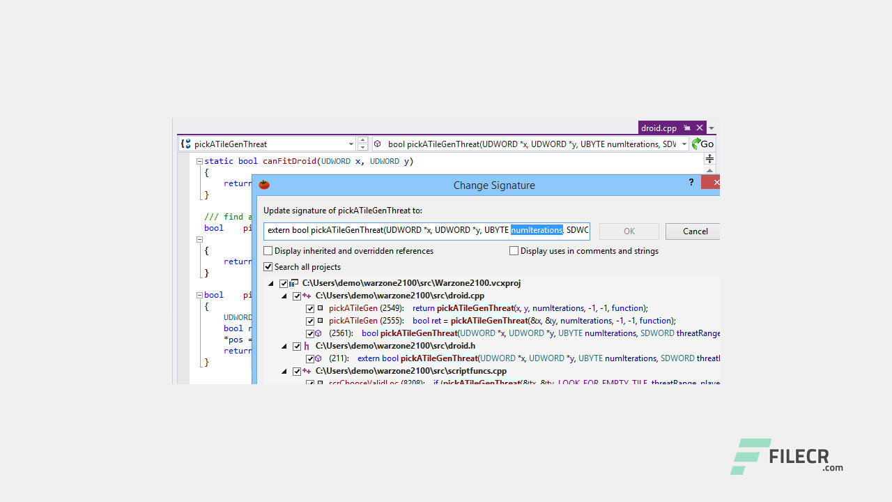Click the project icon beside Warzone2100.vcxproj
This screenshot has height=502, width=892.
pyautogui.click(x=294, y=283)
